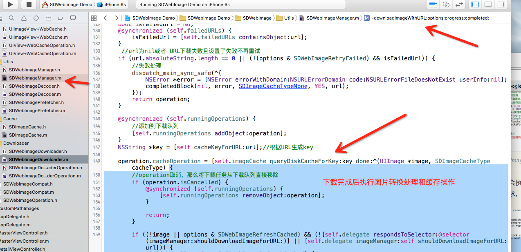The width and height of the screenshot is (521, 252).
Task: Switch to the version editor
Action: click(459, 4)
